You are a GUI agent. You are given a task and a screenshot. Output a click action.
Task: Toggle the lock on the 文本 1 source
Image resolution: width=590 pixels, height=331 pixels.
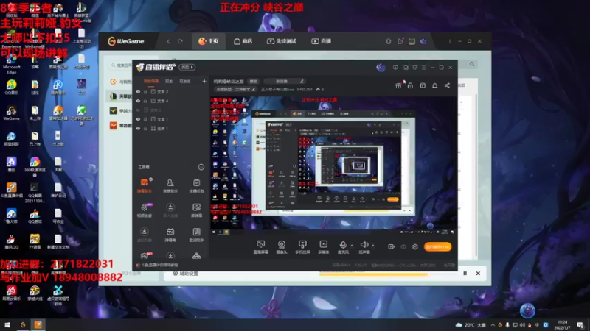point(145,119)
